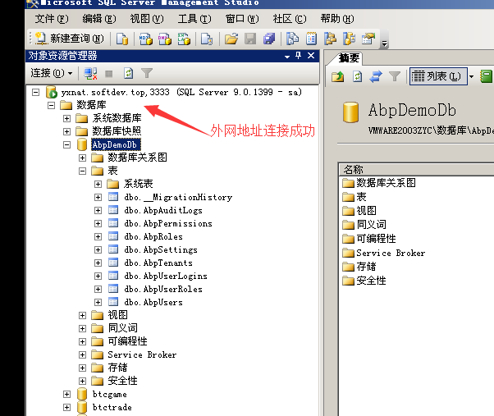Image resolution: width=494 pixels, height=416 pixels.
Task: Click the Synchronize icon in Summary toolbar
Action: [376, 76]
